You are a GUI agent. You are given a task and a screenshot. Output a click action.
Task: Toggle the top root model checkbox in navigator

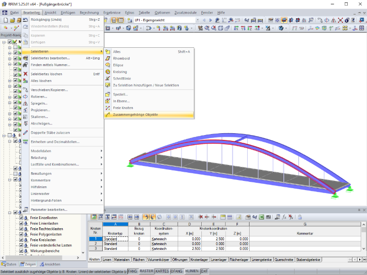(10, 42)
